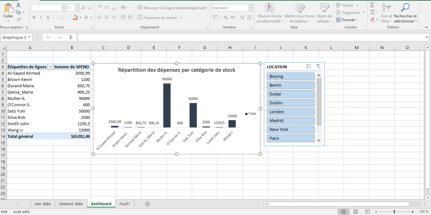Click the add new sheet plus icon
This screenshot has height=215, width=431.
tap(147, 204)
